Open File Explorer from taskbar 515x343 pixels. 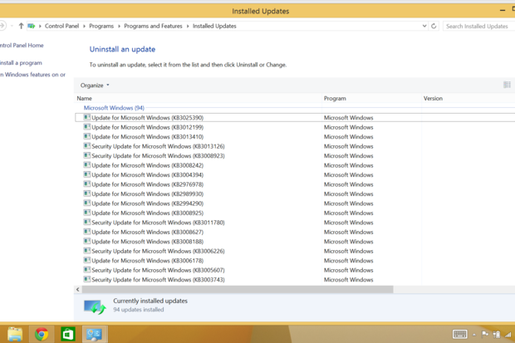[x=15, y=335]
